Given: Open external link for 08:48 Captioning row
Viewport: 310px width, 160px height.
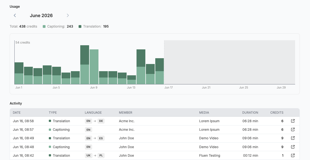Looking at the screenshot, I should coord(293,147).
